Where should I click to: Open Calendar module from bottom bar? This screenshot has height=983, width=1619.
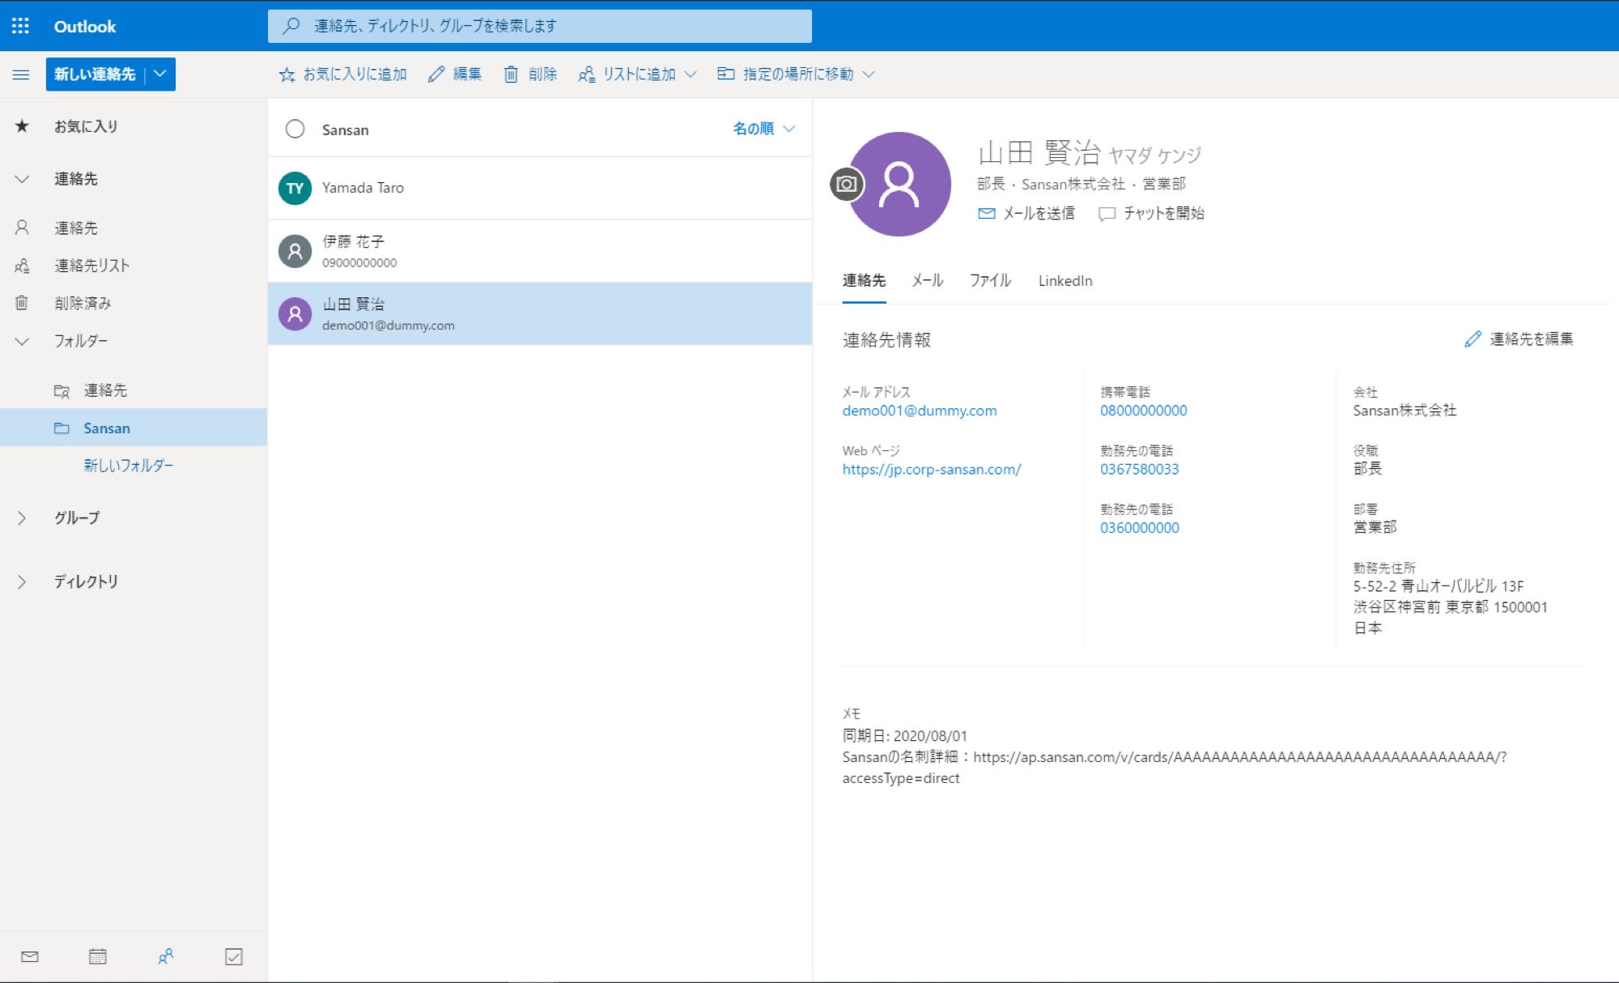[x=98, y=956]
